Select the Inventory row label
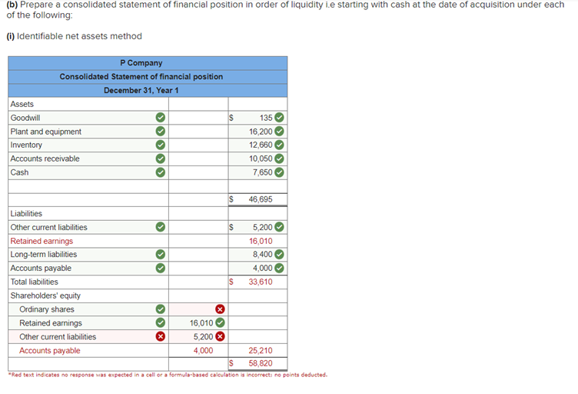 coord(26,145)
